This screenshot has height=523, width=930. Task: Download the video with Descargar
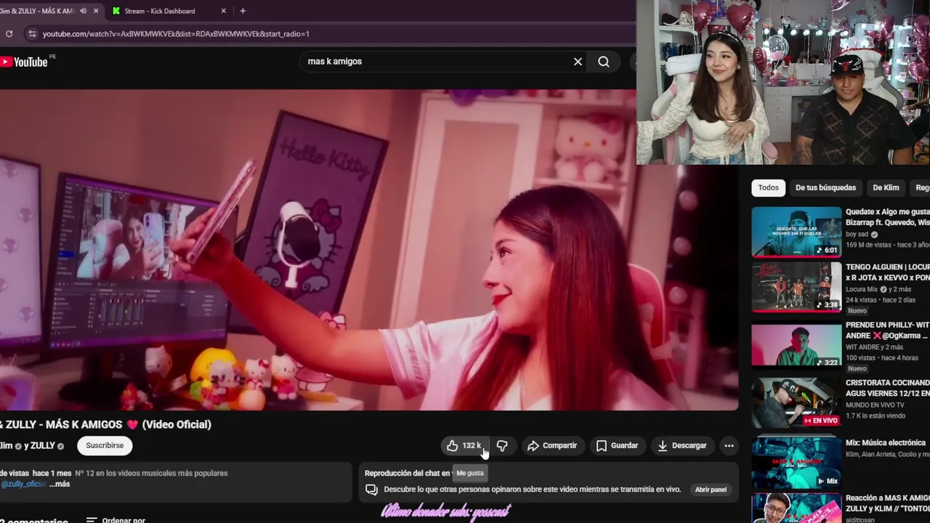pyautogui.click(x=682, y=445)
